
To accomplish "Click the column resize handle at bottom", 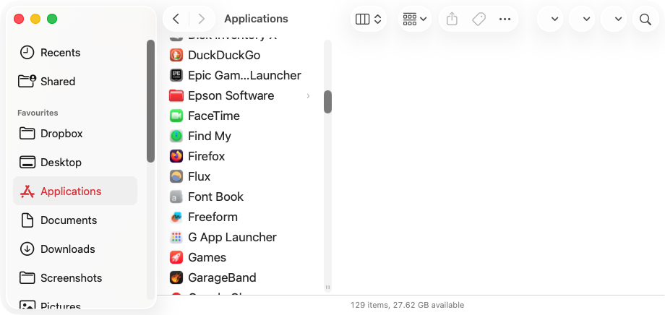I will 328,287.
